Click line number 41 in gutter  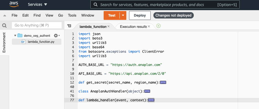click(72, 91)
